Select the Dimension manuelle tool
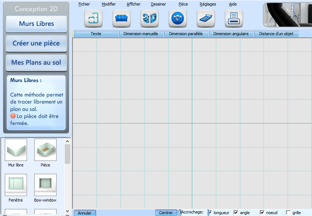Image resolution: width=312 pixels, height=216 pixels. point(141,34)
